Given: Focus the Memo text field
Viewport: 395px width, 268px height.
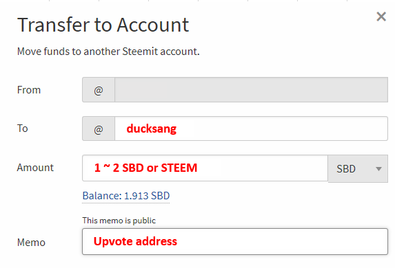Looking at the screenshot, I should pyautogui.click(x=235, y=242).
